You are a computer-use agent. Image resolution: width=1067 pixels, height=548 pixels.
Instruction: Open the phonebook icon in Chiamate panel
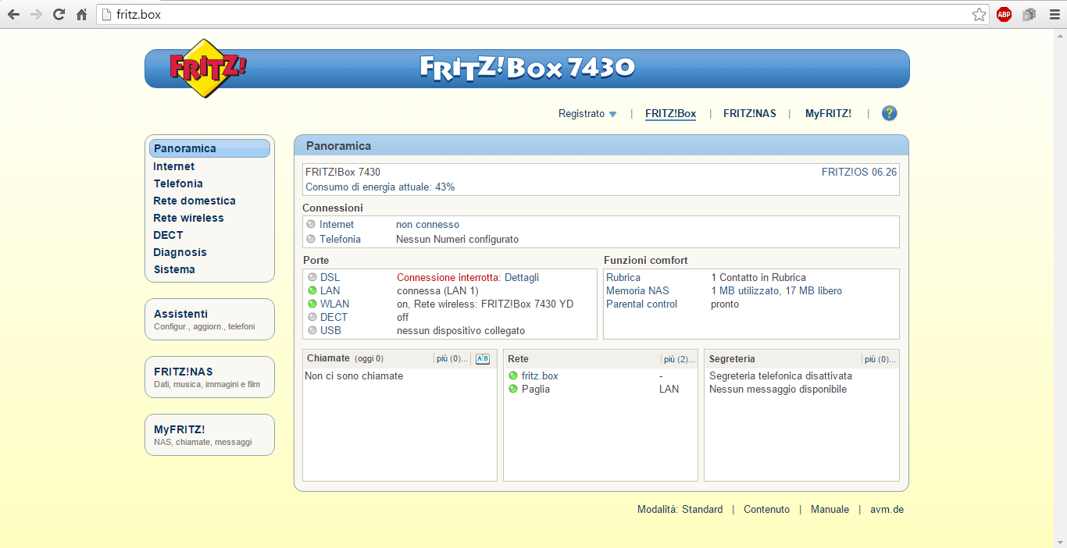pos(483,359)
